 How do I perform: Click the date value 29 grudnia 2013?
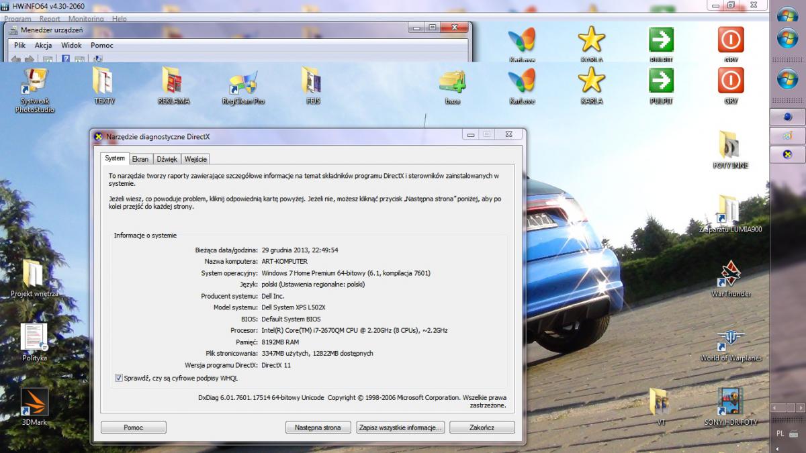coord(300,250)
